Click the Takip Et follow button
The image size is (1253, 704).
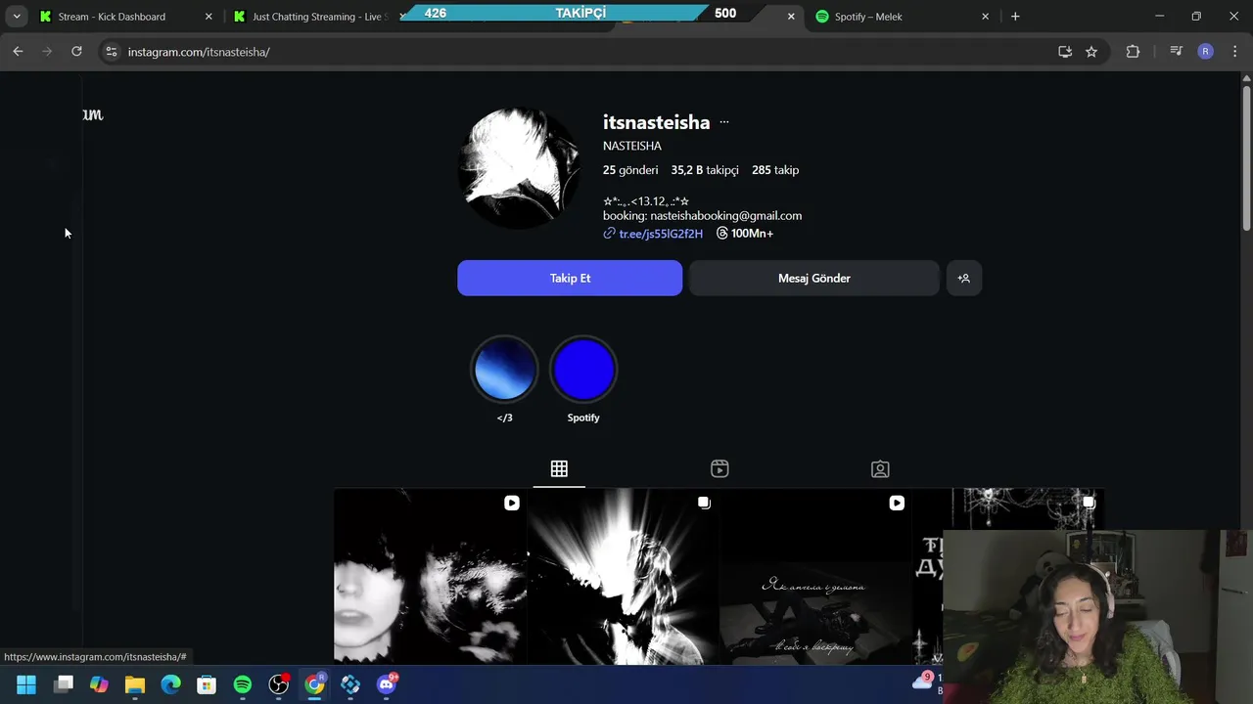570,278
